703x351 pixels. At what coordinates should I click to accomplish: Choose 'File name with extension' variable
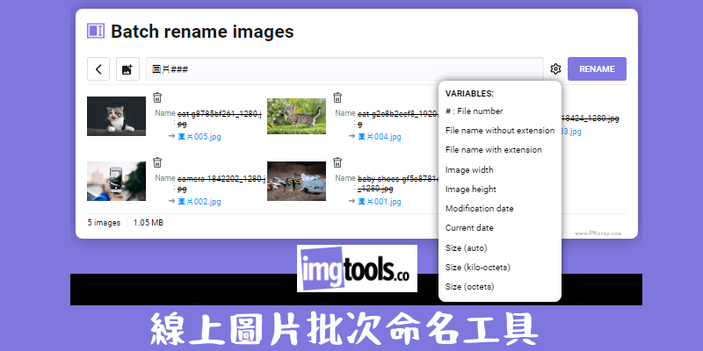point(493,149)
